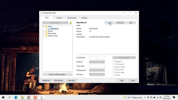The height and width of the screenshot is (100, 178).
Task: Switch to the Layouts tab
Action: tap(59, 18)
